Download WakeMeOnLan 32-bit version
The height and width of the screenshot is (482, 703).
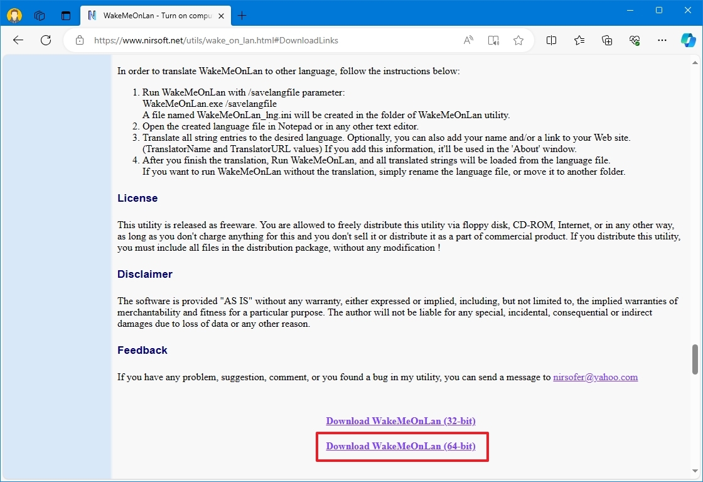(400, 421)
